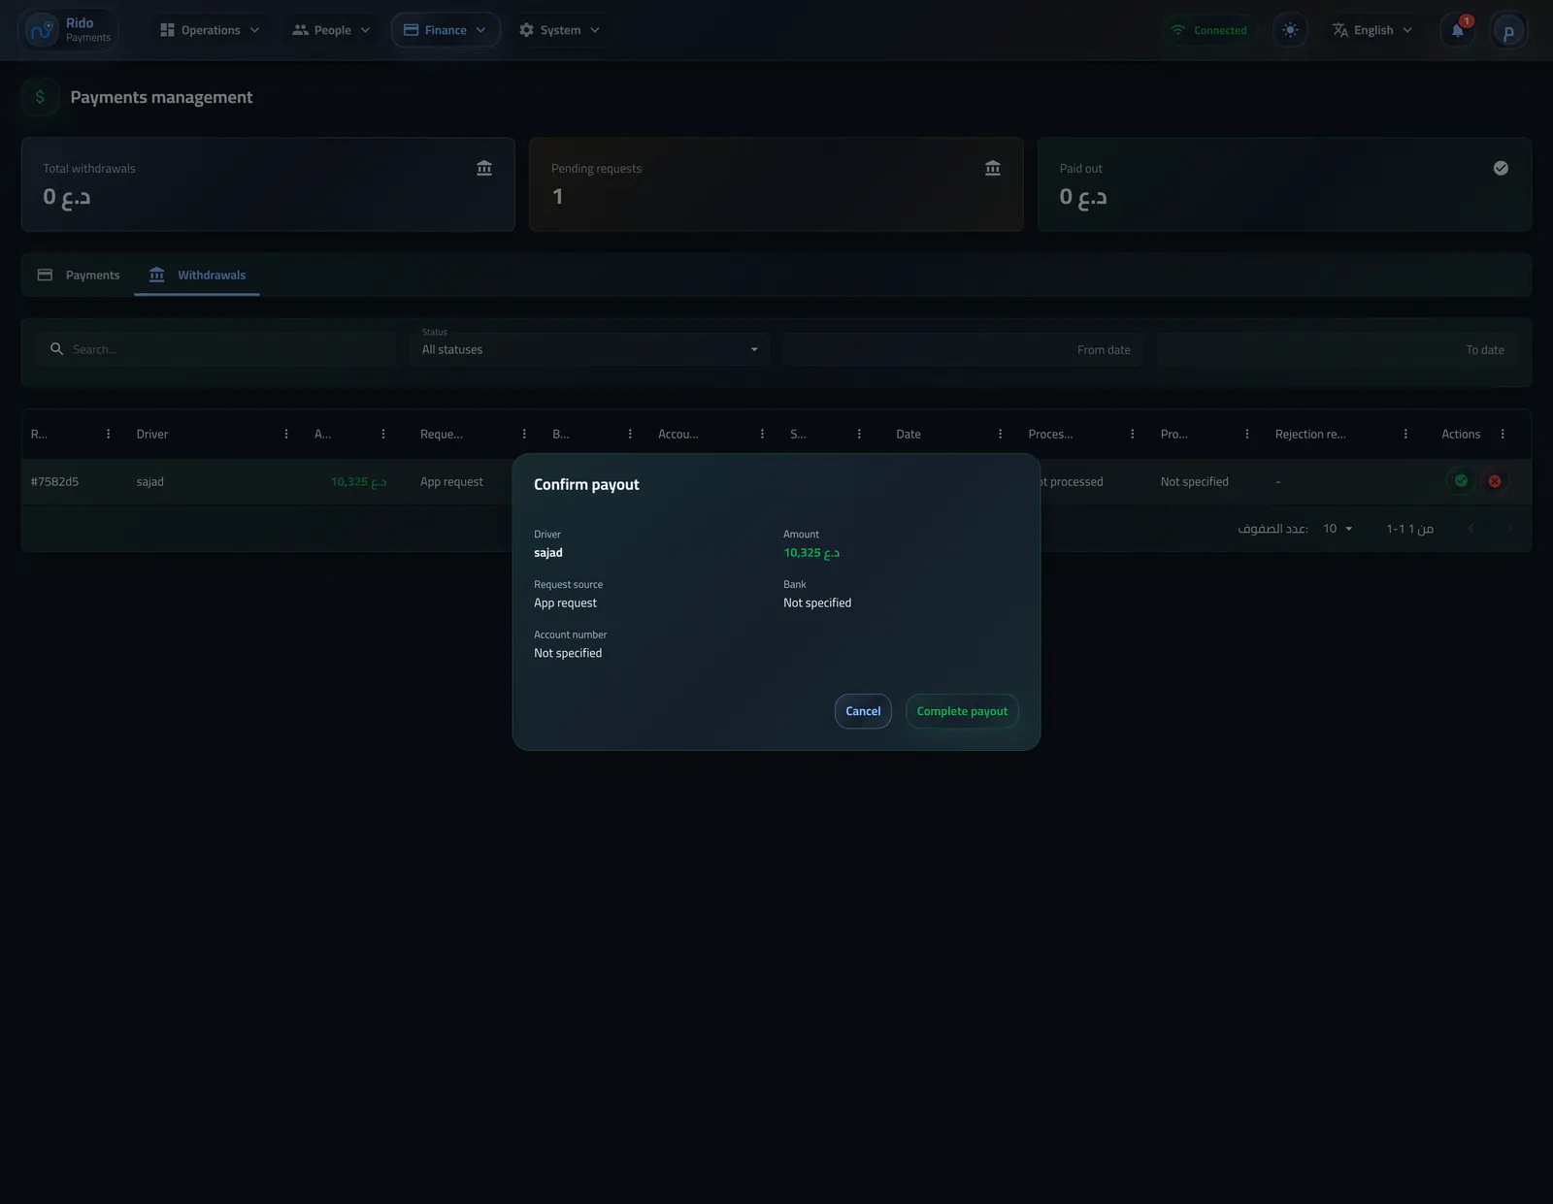The width and height of the screenshot is (1553, 1204).
Task: Cancel the Confirm payout dialog
Action: pos(863,711)
